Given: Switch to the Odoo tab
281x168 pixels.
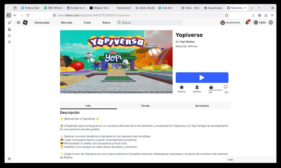Looking at the screenshot, I should pyautogui.click(x=191, y=8).
